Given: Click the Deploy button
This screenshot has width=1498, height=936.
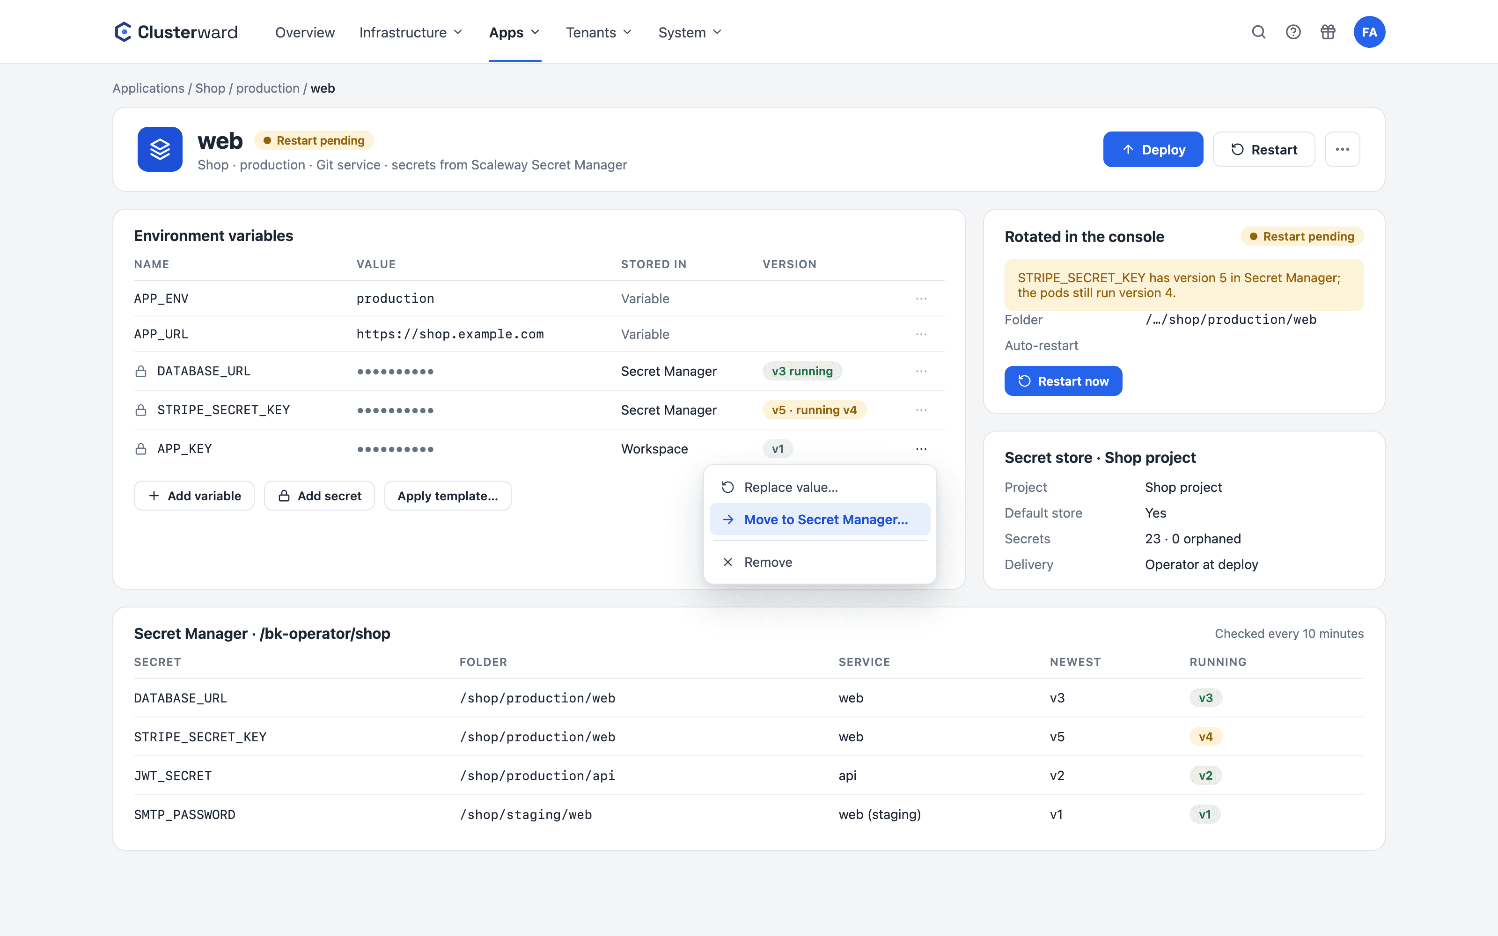Looking at the screenshot, I should 1153,149.
